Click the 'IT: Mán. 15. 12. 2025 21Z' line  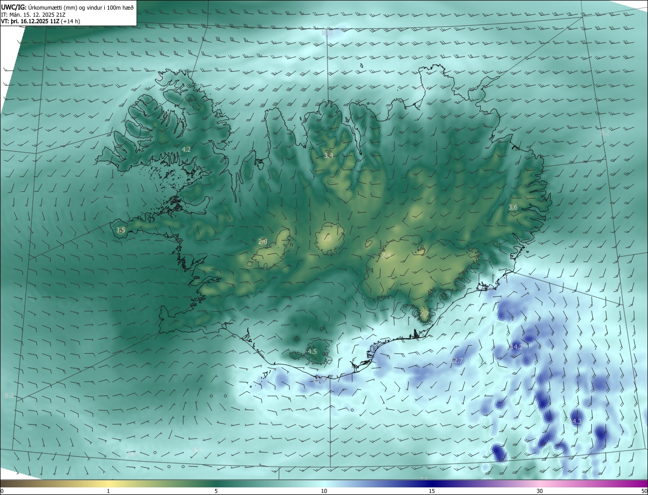[33, 15]
